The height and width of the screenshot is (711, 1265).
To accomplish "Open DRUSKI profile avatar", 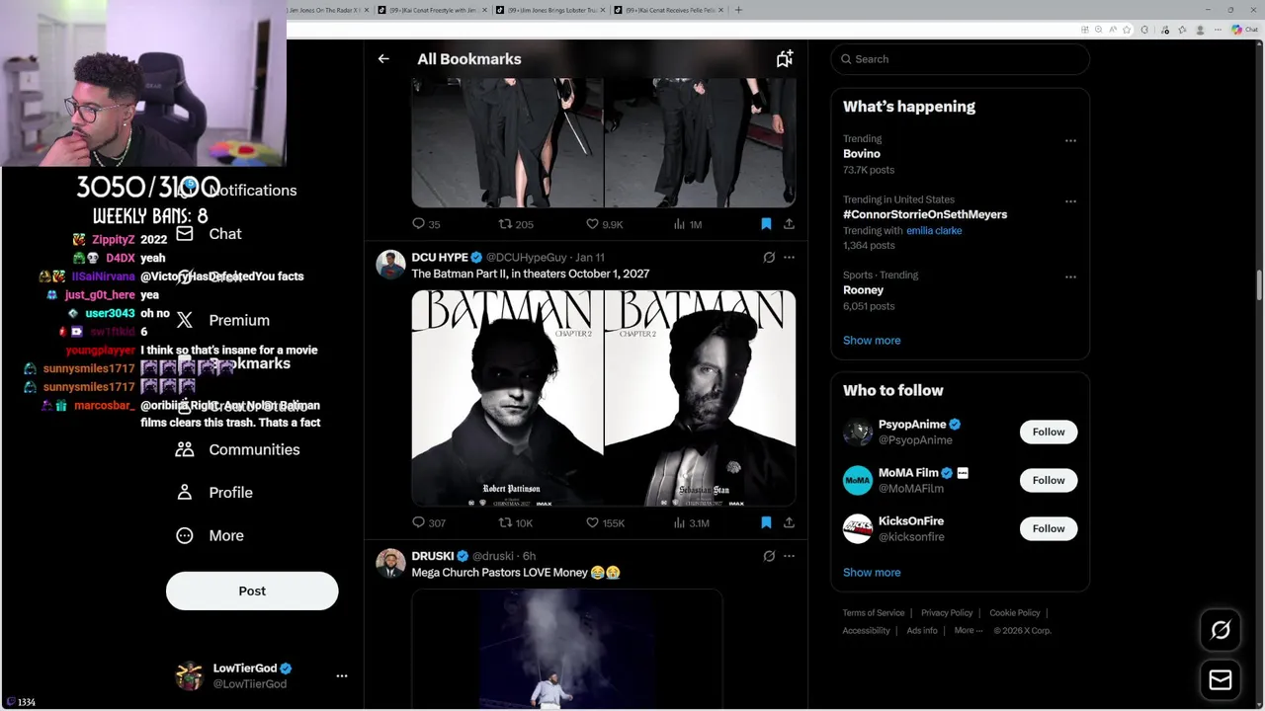I will (390, 563).
